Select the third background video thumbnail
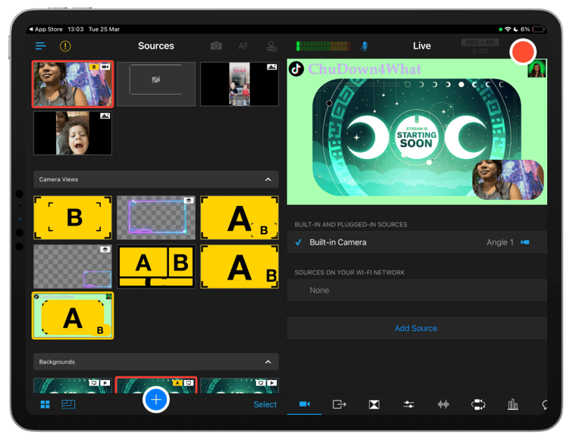This screenshot has width=573, height=440. coord(240,385)
